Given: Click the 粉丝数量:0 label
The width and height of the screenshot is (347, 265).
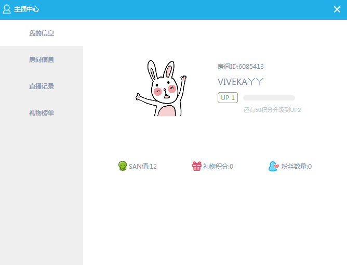Looking at the screenshot, I should click(x=297, y=166).
